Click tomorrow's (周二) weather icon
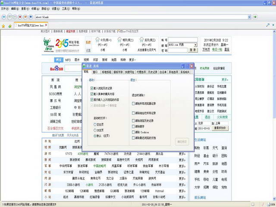 (119, 40)
